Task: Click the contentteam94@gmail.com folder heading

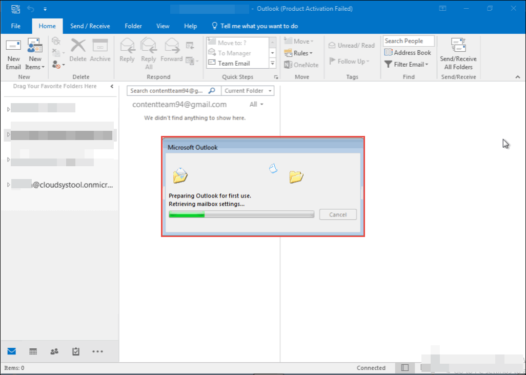Action: pos(179,105)
